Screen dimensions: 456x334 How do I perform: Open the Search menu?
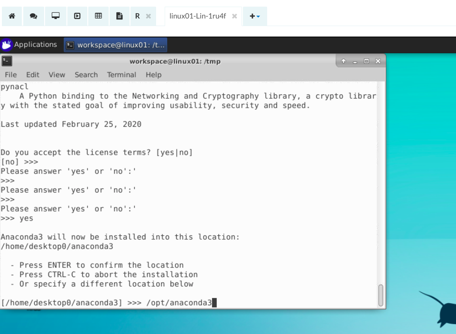[86, 75]
